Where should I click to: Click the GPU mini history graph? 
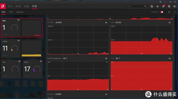[x=32, y=28]
